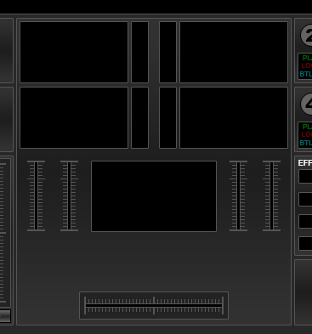Click the deck 2 number badge
The width and height of the screenshot is (312, 334).
307,36
